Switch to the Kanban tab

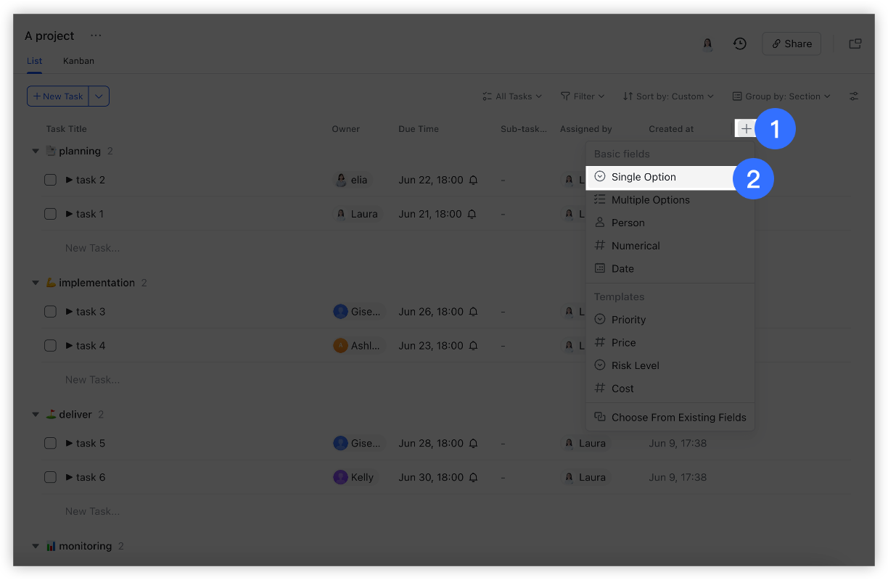point(78,61)
